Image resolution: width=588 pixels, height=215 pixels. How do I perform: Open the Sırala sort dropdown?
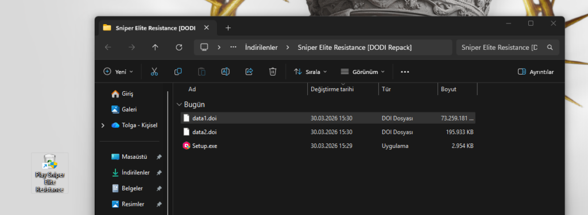coord(310,72)
